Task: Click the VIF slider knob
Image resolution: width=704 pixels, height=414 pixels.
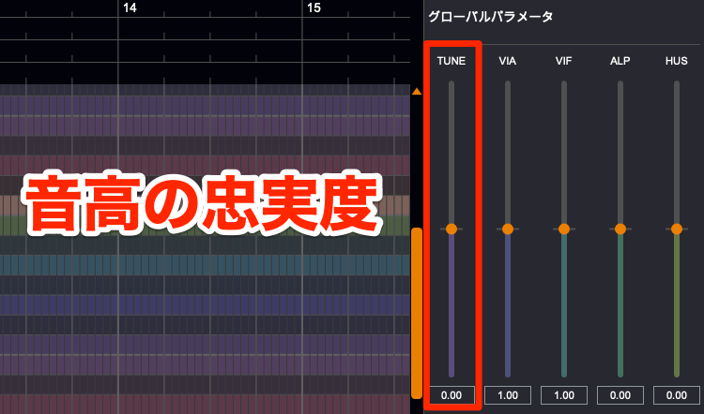Action: click(x=564, y=229)
